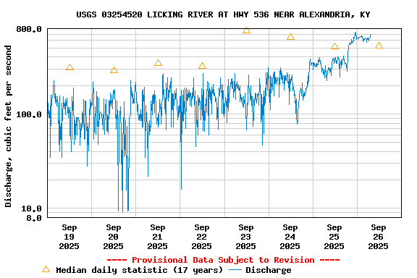This screenshot has height=278, width=417.
Task: Click the Sep 25 2025 date label
Action: point(334,237)
